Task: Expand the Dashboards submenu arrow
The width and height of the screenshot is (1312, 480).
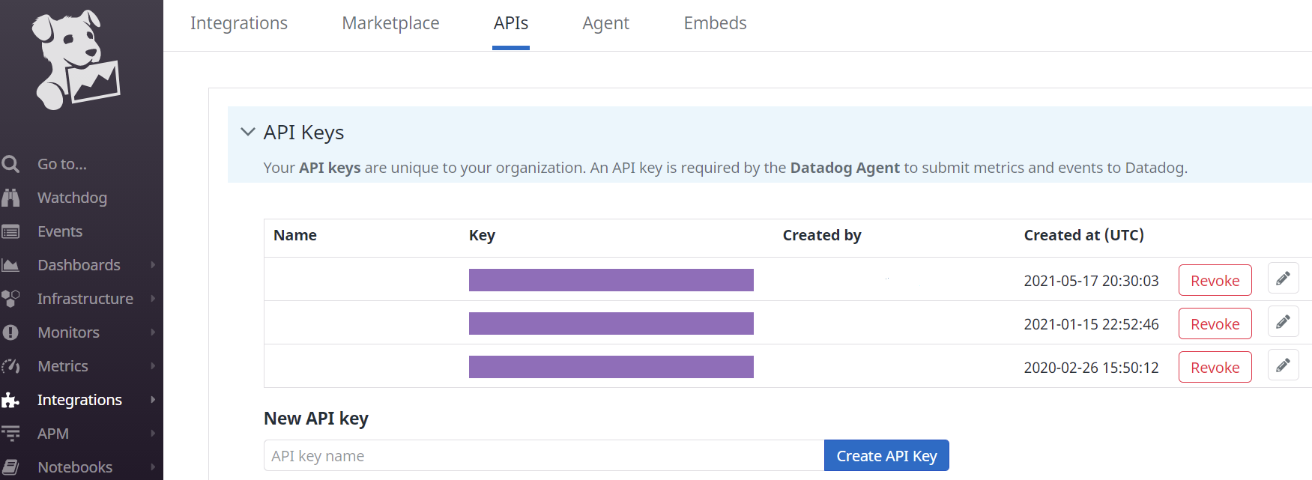Action: click(153, 265)
